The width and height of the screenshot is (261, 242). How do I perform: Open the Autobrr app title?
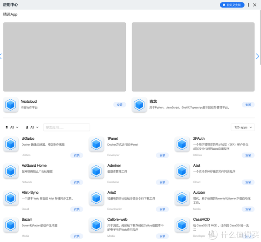click(199, 193)
